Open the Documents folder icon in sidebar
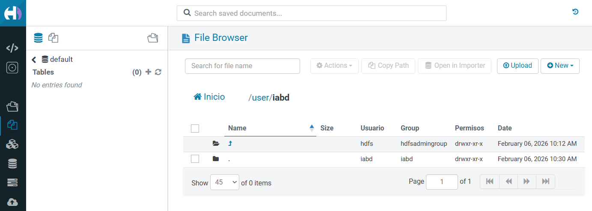 [x=12, y=106]
